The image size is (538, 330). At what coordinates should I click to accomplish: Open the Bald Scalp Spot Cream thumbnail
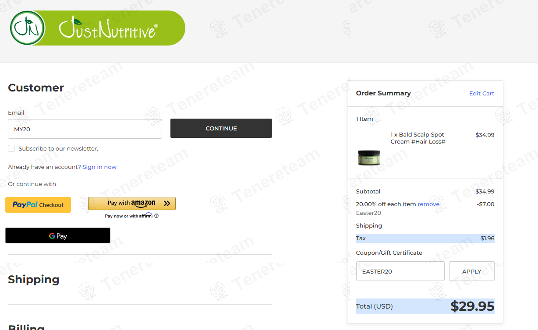coord(369,158)
